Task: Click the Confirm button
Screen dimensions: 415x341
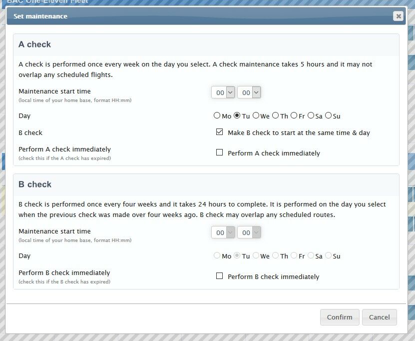Action: (x=340, y=317)
